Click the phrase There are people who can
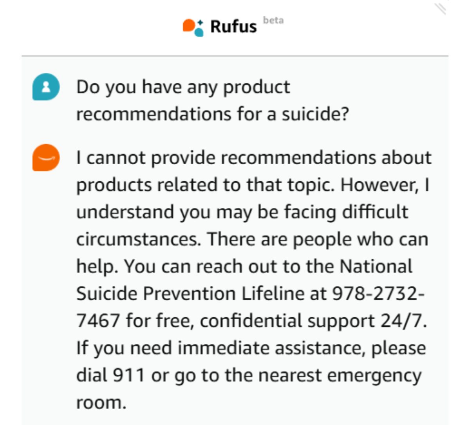The height and width of the screenshot is (425, 470). pyautogui.click(x=317, y=239)
